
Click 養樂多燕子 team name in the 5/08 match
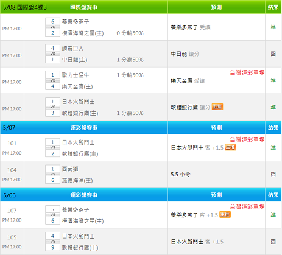(x=76, y=22)
